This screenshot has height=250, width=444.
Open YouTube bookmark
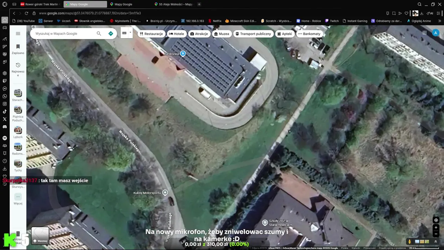pyautogui.click(x=23, y=21)
